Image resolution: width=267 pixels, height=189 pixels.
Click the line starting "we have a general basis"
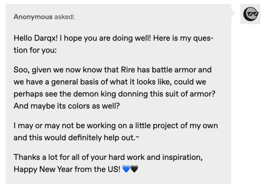point(110,82)
